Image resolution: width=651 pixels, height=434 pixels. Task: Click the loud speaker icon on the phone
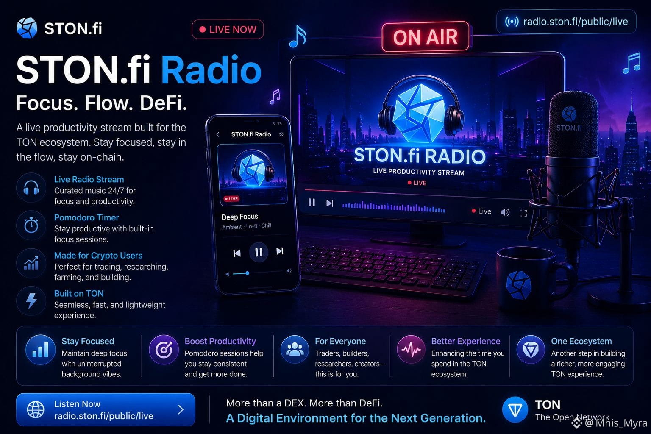[x=289, y=270]
